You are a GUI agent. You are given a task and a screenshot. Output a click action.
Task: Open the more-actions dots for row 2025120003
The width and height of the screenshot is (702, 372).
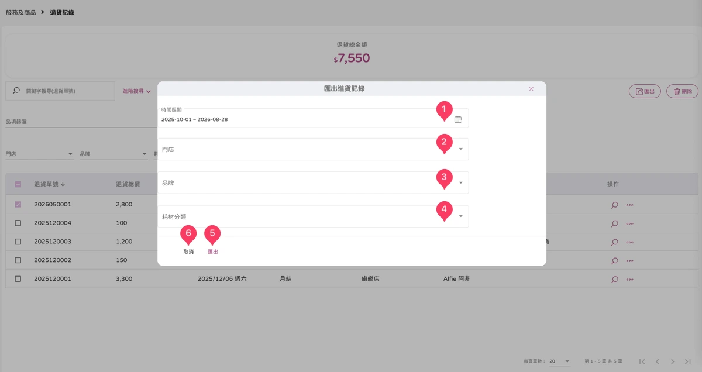[x=629, y=242]
